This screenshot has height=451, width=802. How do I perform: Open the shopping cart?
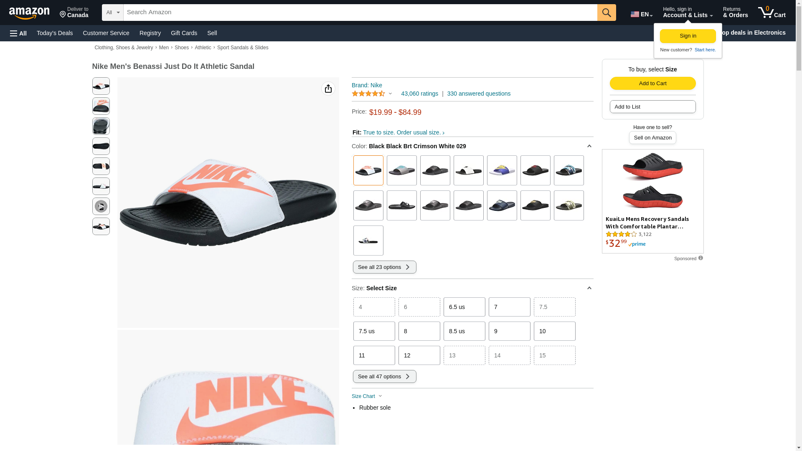772,13
